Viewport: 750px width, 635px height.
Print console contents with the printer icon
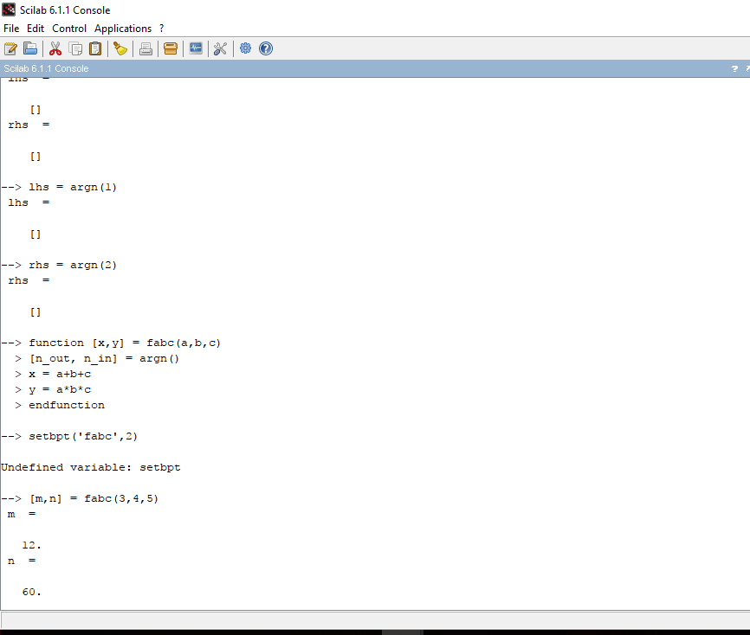145,48
